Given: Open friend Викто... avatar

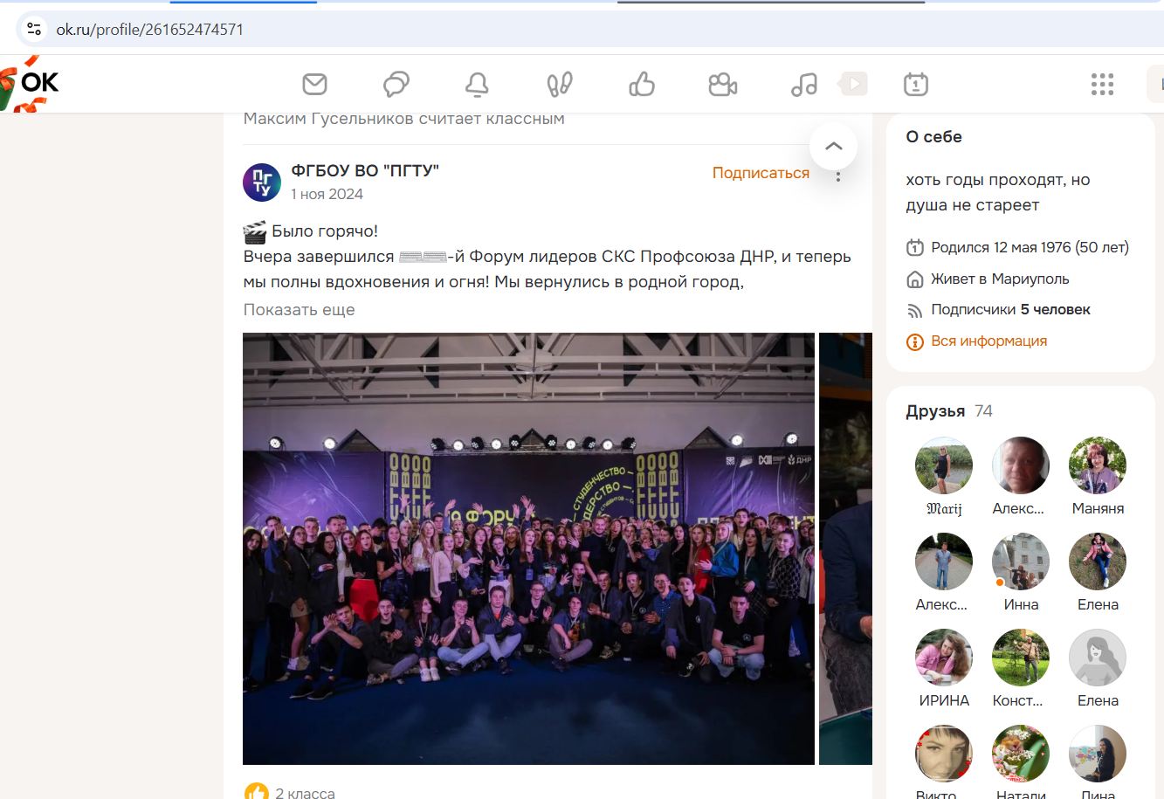Looking at the screenshot, I should [x=944, y=754].
